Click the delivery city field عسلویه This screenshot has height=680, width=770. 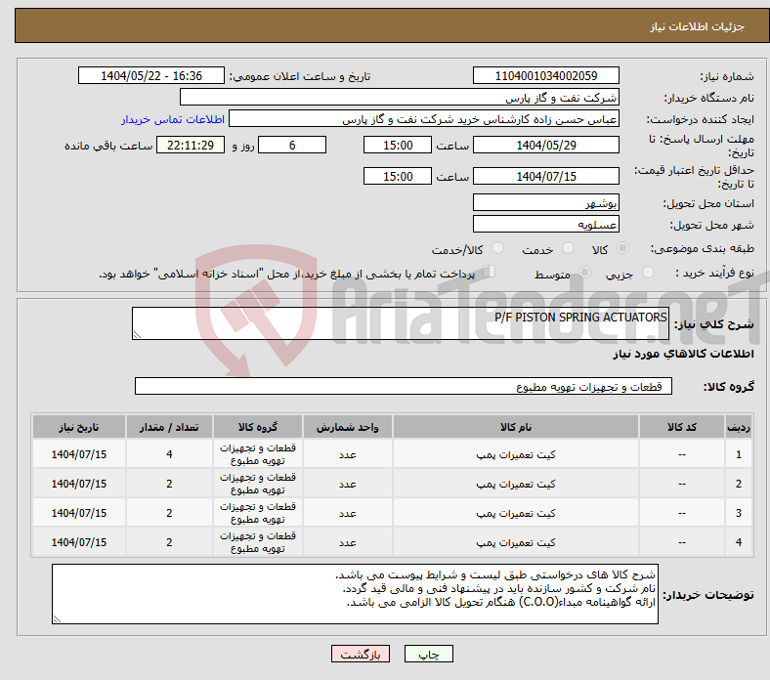coord(545,224)
